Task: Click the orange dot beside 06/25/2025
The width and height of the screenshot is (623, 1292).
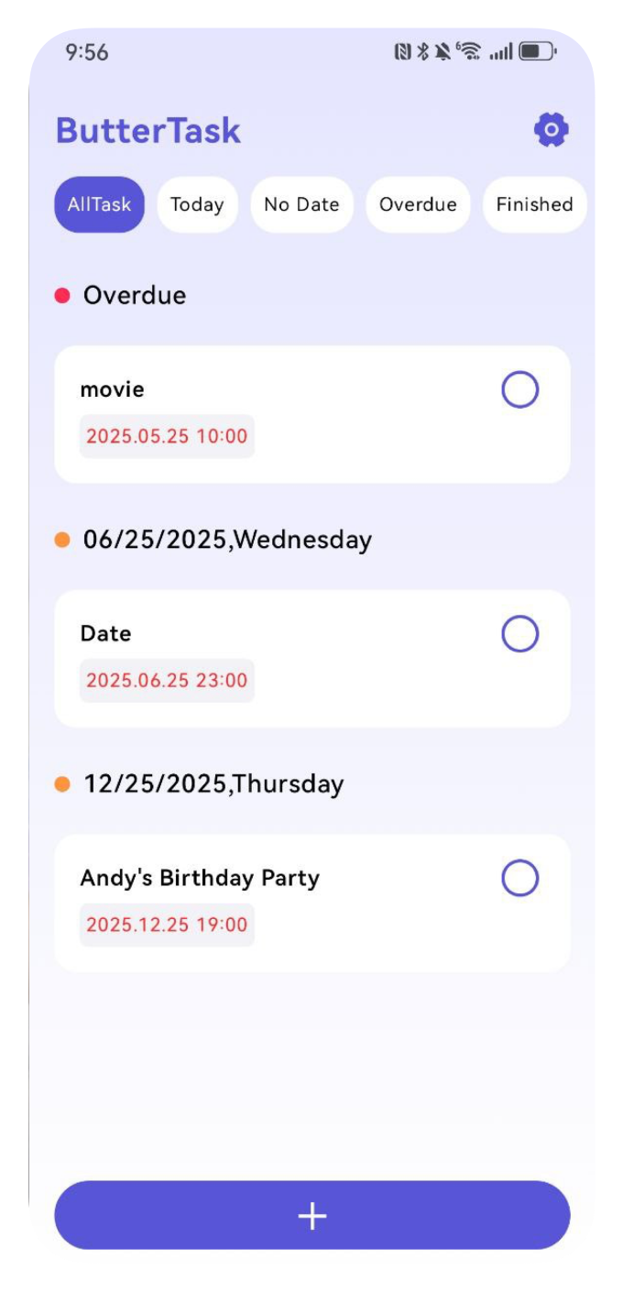Action: pos(62,540)
